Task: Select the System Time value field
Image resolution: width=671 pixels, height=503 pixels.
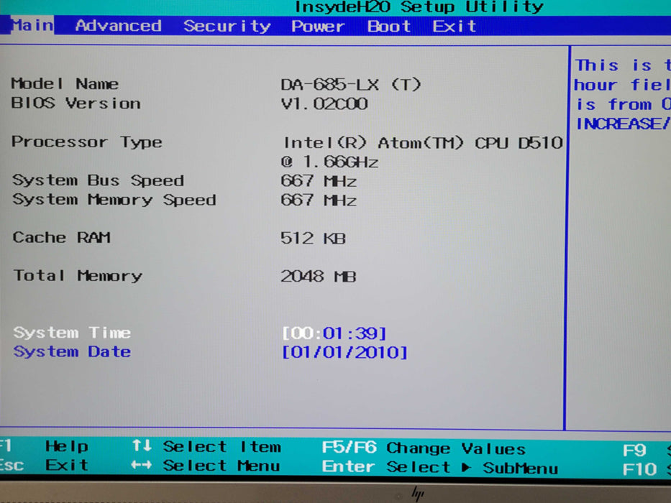Action: pos(334,333)
